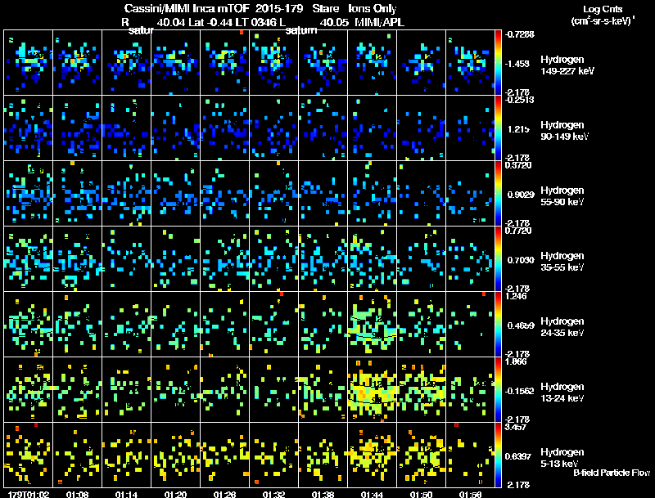Click the Hydrogen 149-227 keV panel at 01:56
Image resolution: width=655 pixels, height=498 pixels.
(x=470, y=63)
